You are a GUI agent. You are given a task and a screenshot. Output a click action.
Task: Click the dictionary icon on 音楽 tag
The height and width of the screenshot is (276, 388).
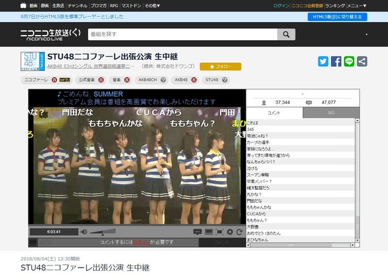(127, 80)
